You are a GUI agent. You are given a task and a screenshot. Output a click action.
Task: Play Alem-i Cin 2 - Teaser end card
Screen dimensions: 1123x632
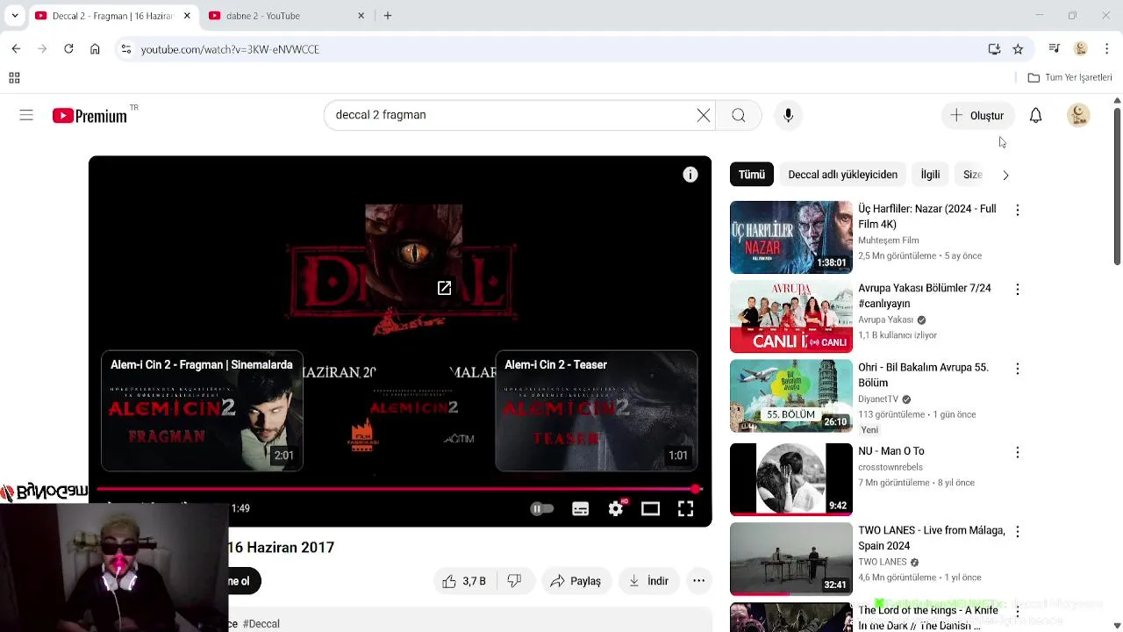click(x=597, y=411)
